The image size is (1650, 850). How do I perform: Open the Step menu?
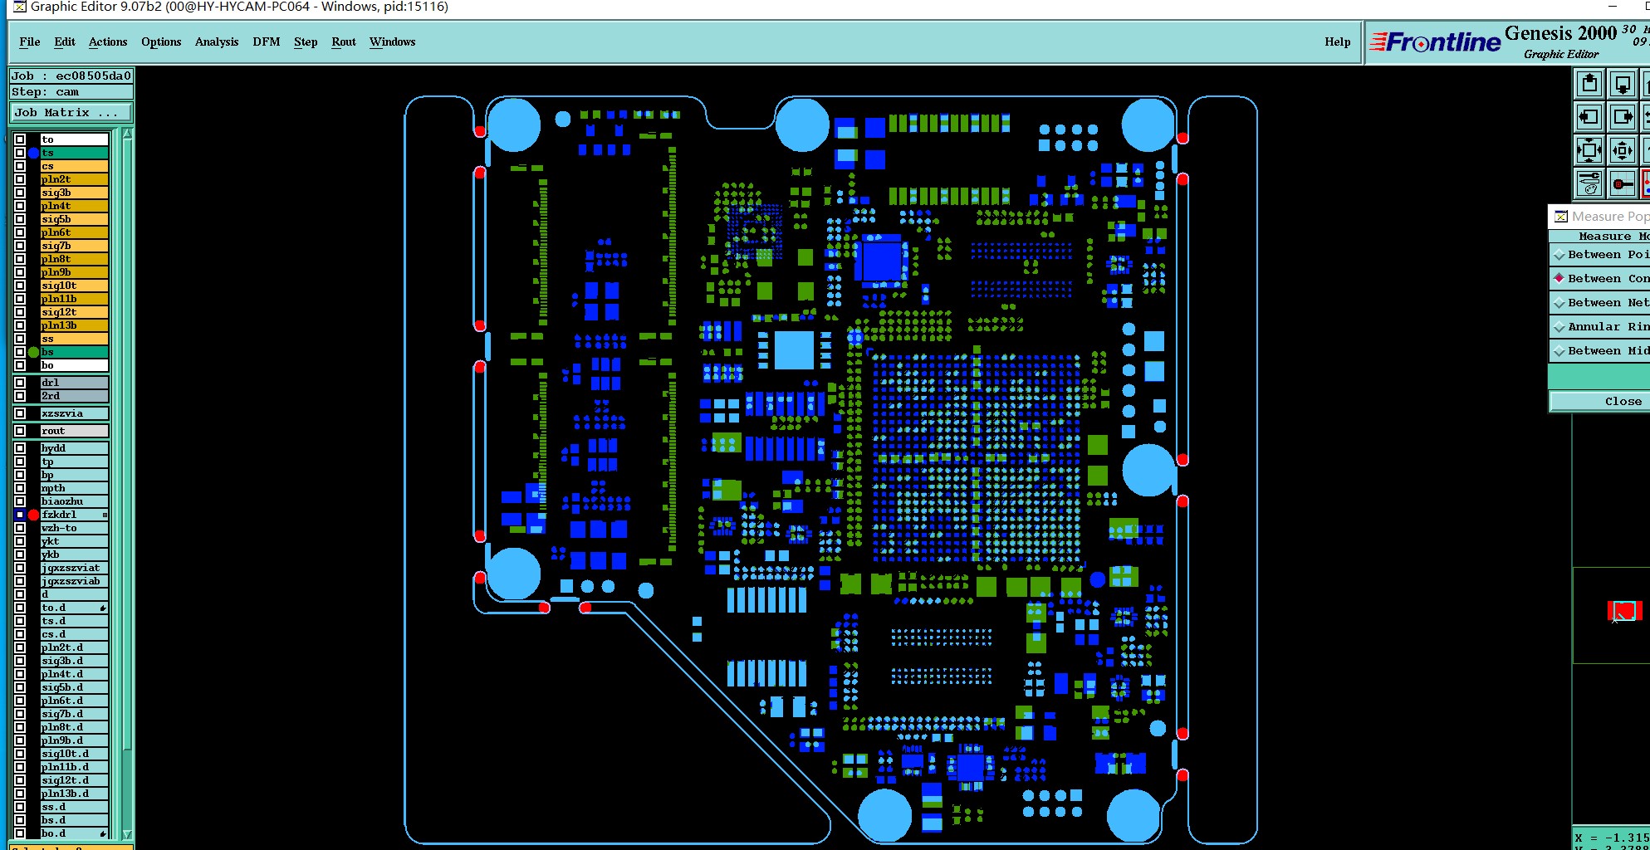(306, 42)
